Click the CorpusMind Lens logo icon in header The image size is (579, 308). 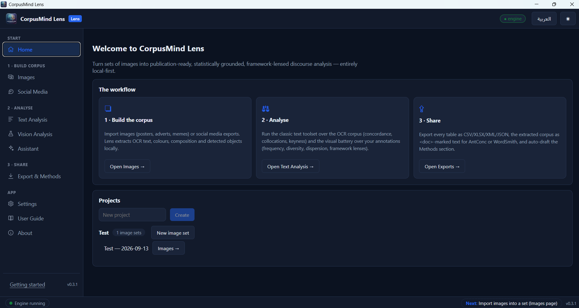(x=11, y=18)
